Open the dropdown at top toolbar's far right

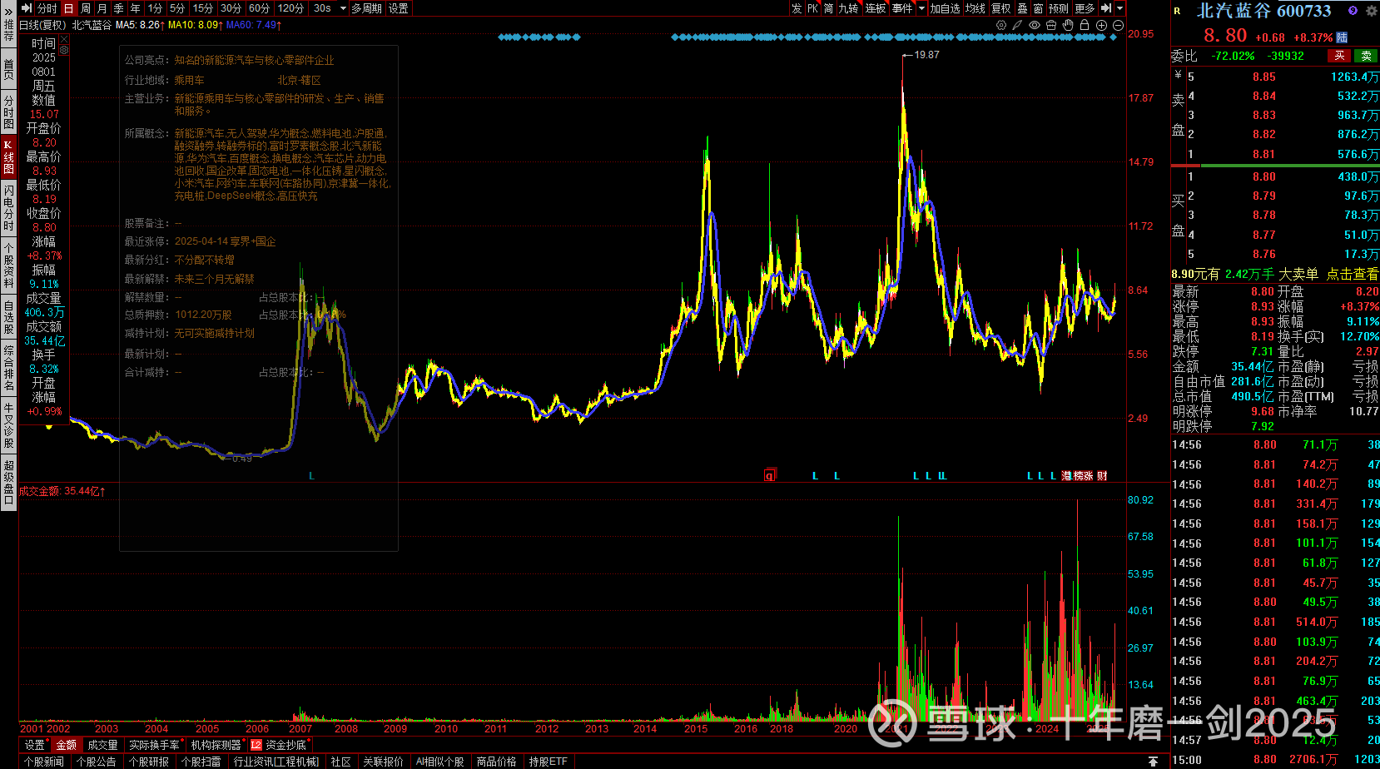point(1120,8)
